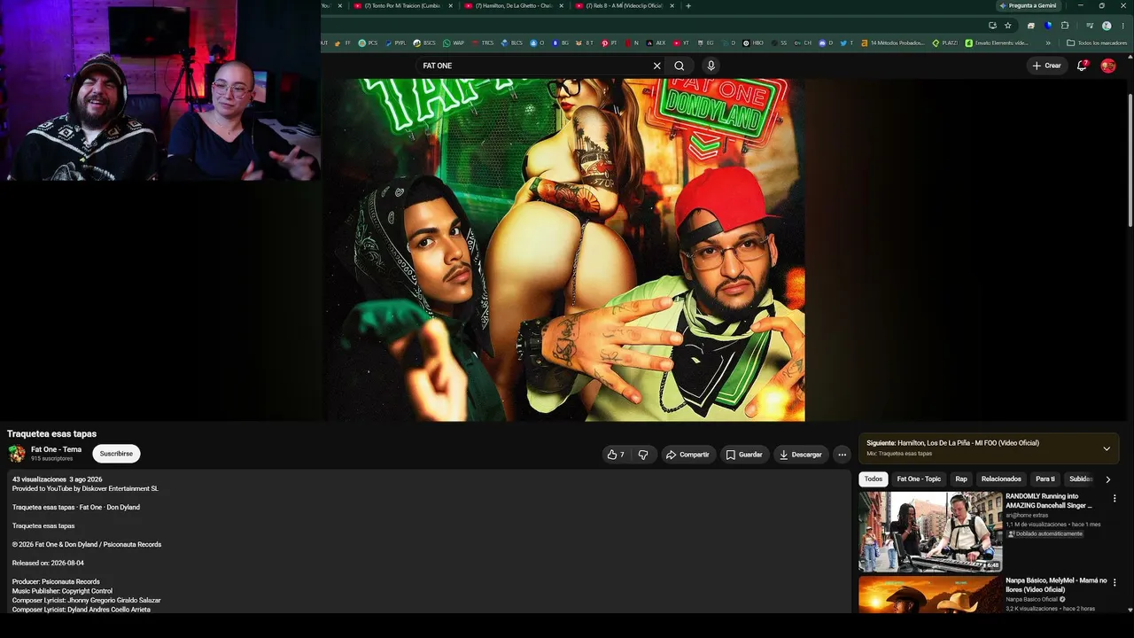Switch to Tonto Por Mi Traicion tab

(404, 5)
